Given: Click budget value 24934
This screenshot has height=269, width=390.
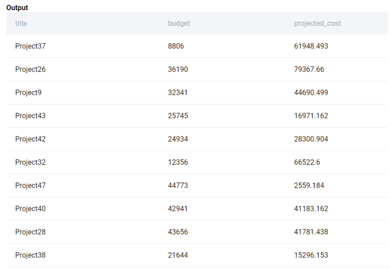Looking at the screenshot, I should [x=177, y=139].
